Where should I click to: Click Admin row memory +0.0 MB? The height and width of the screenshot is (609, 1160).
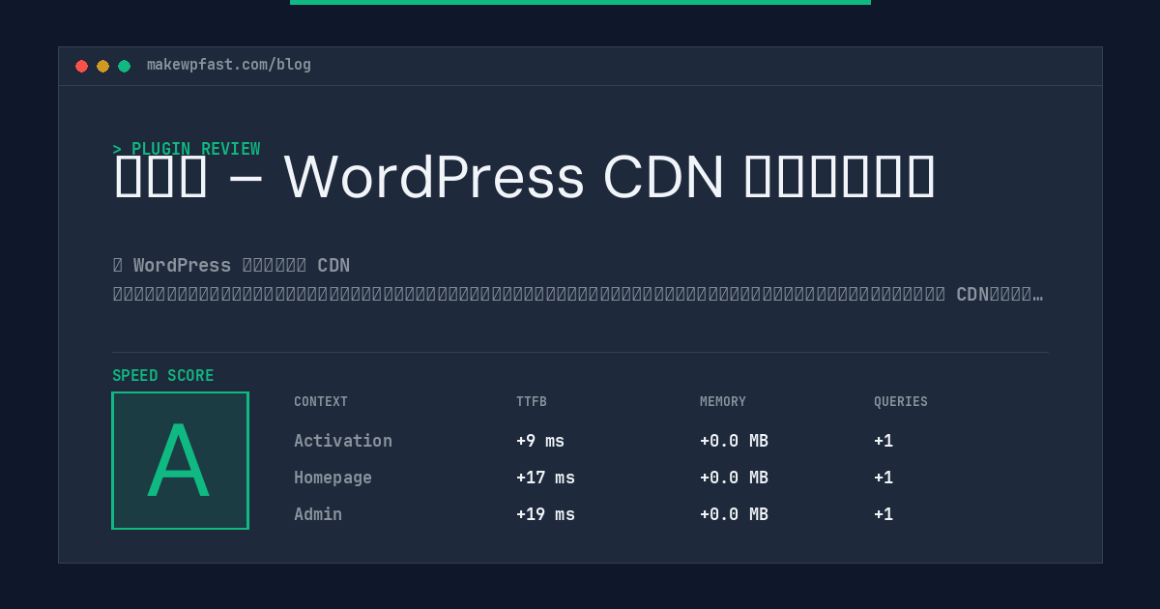(734, 514)
